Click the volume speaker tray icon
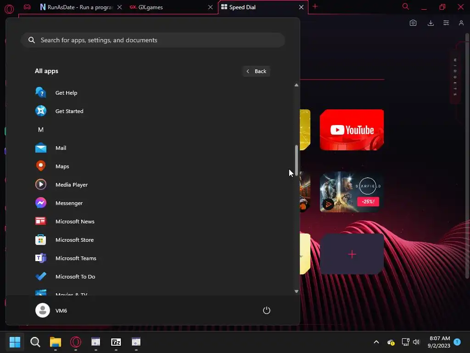470x353 pixels. click(416, 342)
